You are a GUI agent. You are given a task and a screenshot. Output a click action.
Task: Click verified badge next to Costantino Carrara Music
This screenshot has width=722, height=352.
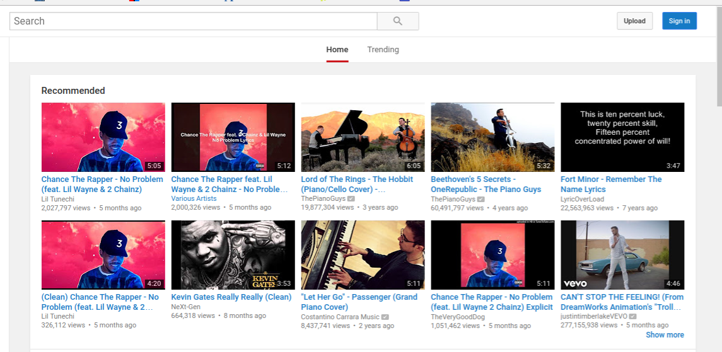(x=385, y=317)
